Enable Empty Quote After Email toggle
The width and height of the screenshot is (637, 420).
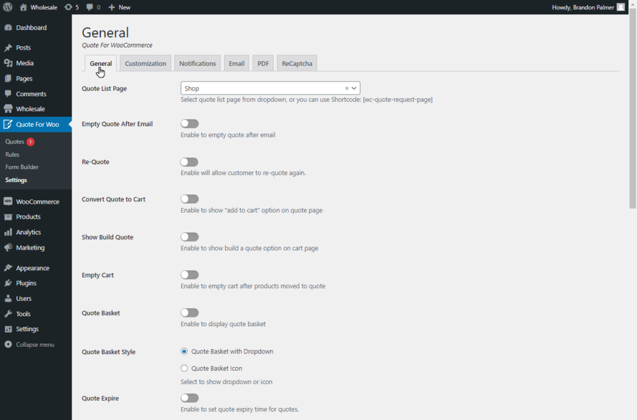189,124
